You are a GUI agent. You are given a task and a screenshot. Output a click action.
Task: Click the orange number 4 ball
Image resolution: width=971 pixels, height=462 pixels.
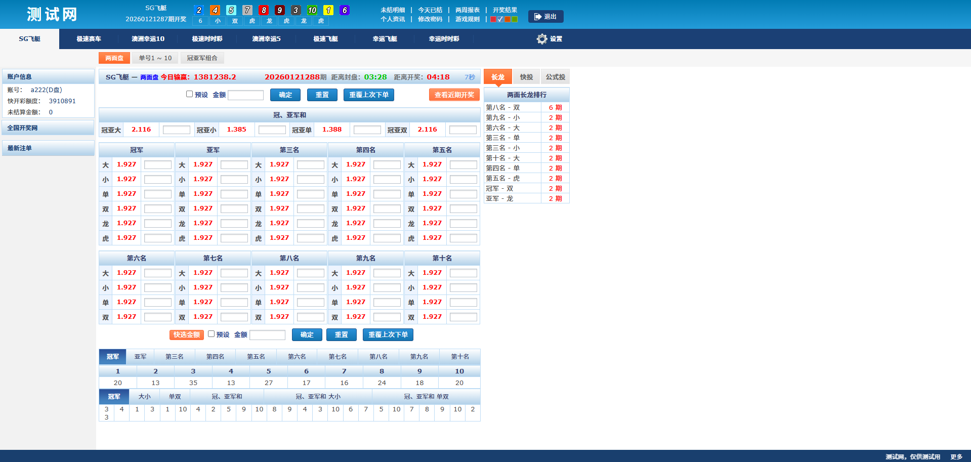click(x=215, y=10)
